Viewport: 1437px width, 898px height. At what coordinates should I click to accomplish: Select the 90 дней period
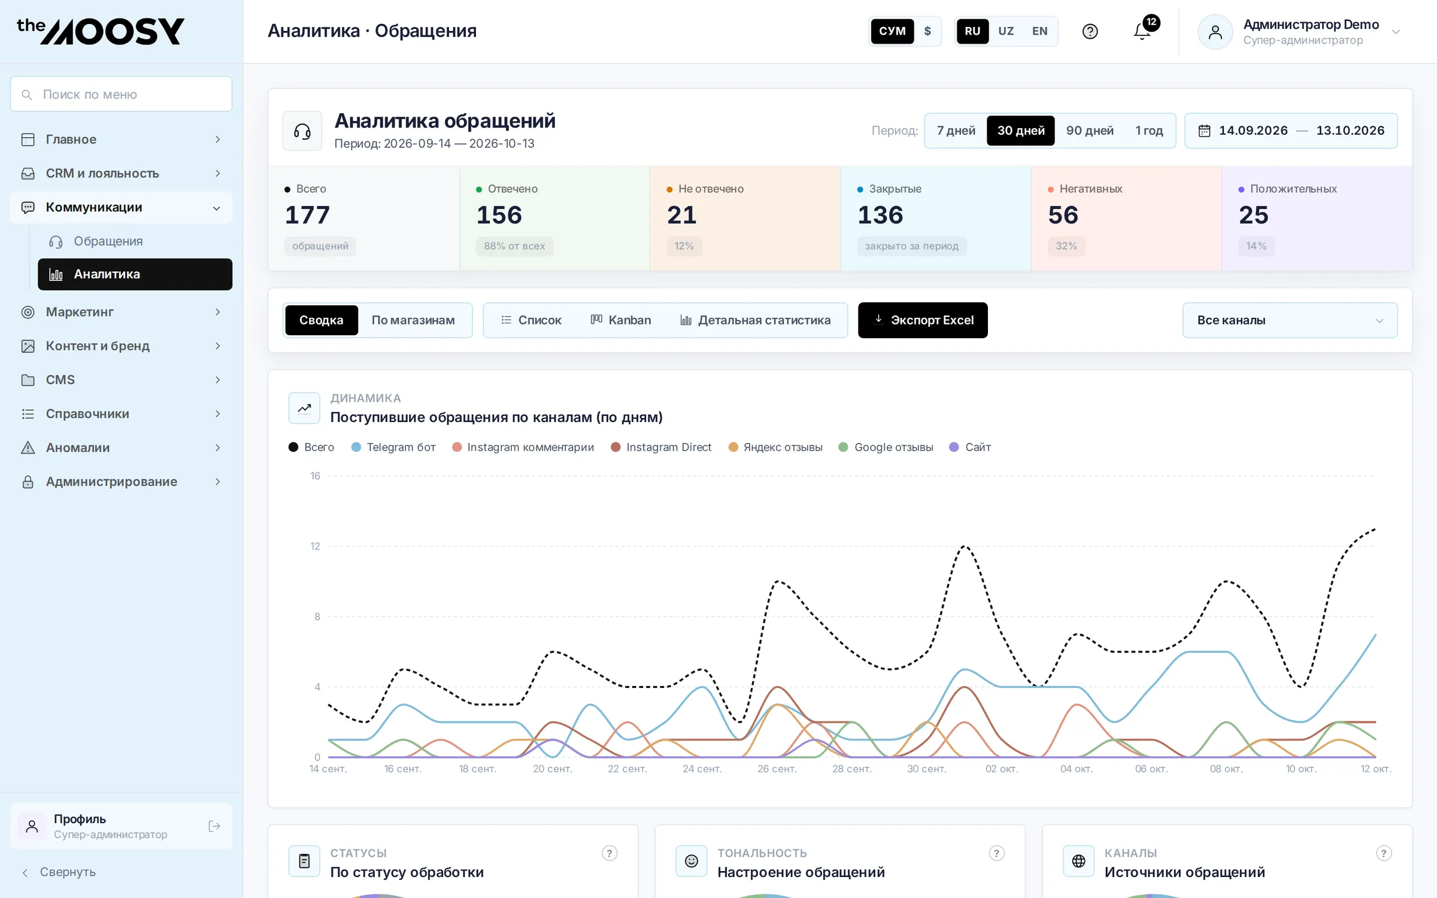(x=1090, y=131)
